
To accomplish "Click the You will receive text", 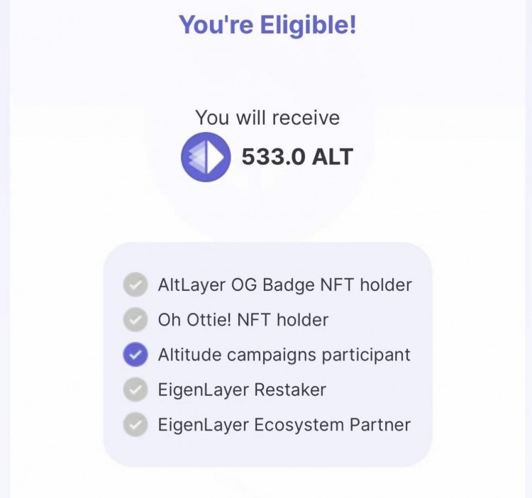I will (267, 117).
